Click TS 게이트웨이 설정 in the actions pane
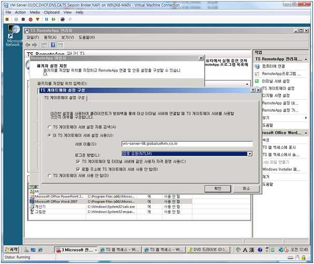314x264 pixels. (278, 89)
